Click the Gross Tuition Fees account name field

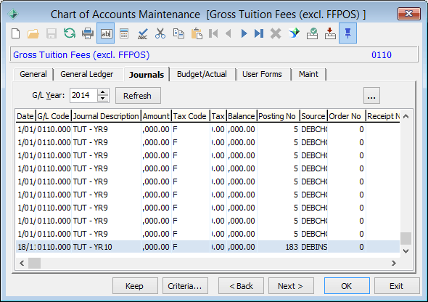(x=81, y=55)
